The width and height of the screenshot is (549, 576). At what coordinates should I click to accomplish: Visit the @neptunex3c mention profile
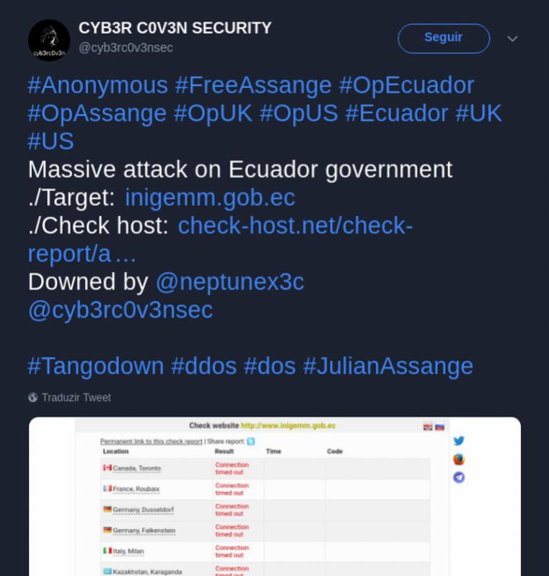tap(229, 282)
